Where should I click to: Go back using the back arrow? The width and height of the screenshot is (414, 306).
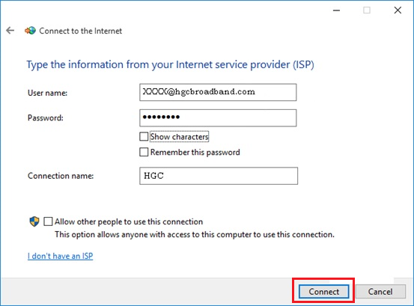point(10,31)
